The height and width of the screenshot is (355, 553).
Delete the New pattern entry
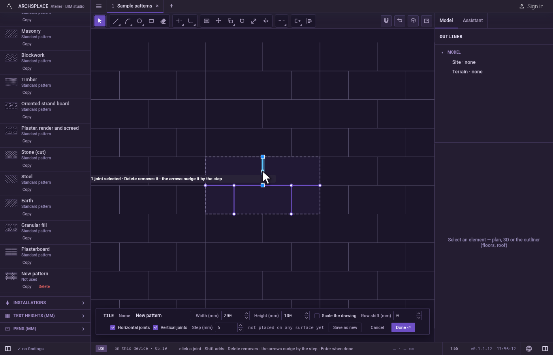pos(44,287)
